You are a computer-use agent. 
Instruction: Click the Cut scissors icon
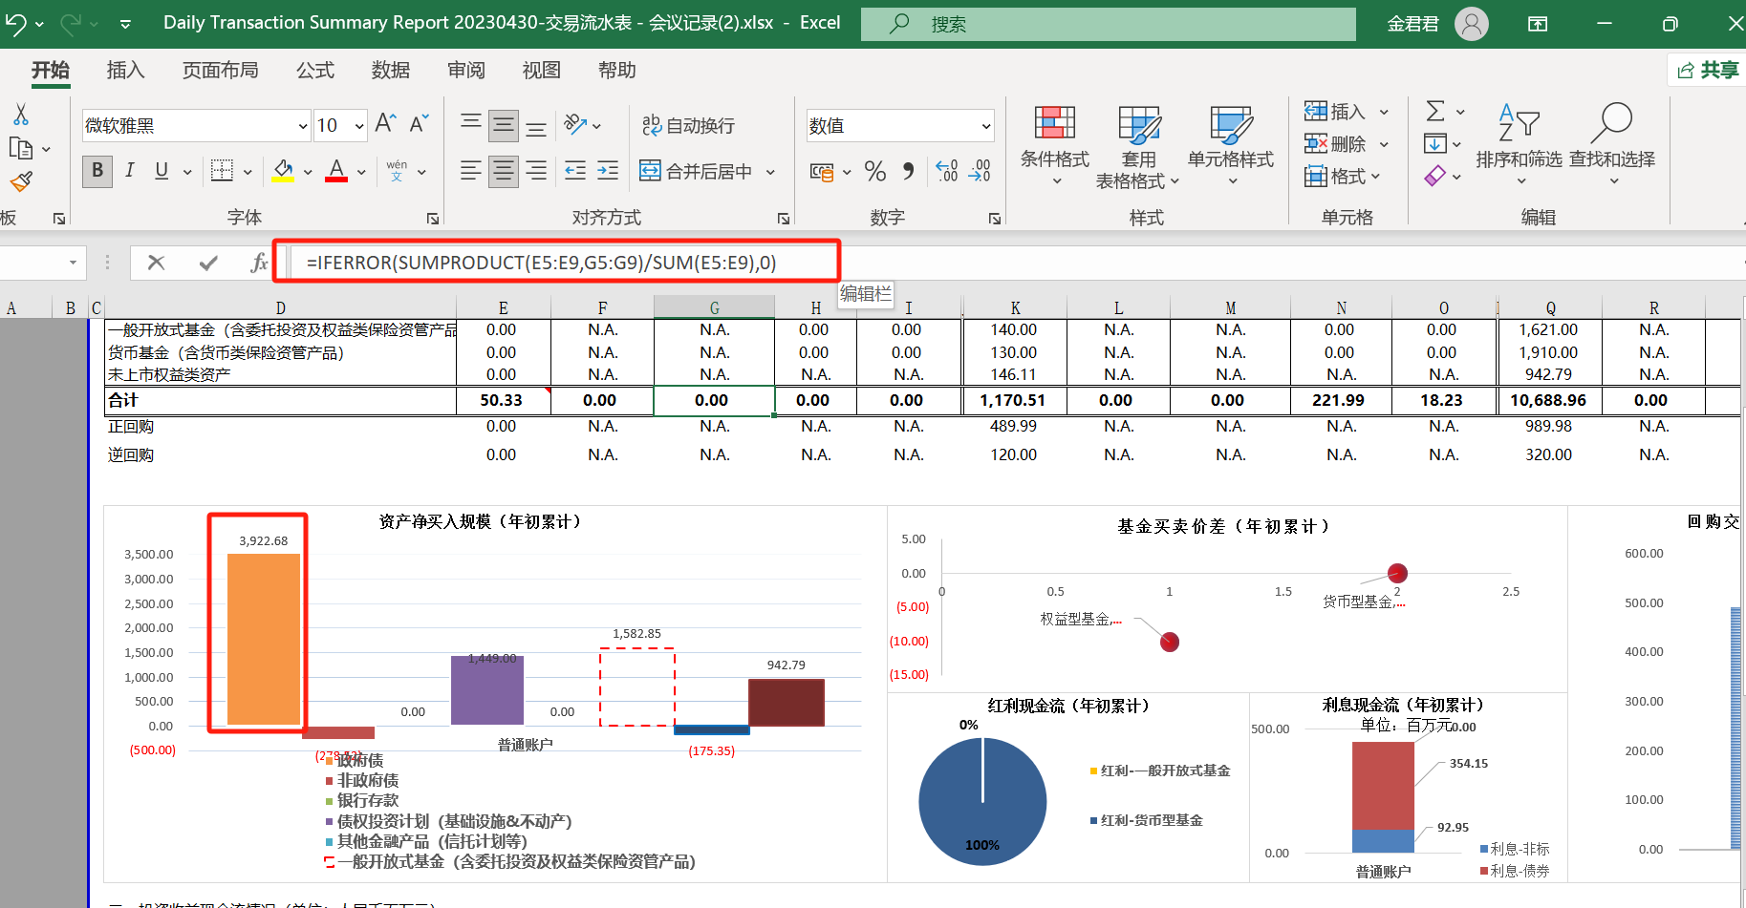[20, 115]
